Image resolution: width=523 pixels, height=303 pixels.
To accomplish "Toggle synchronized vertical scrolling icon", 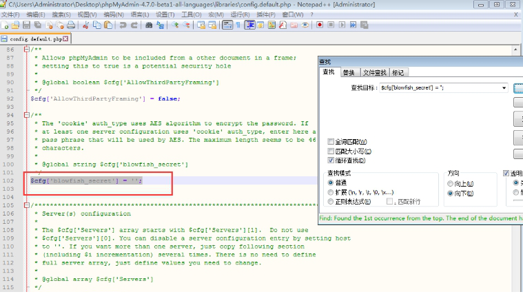I will 201,25.
